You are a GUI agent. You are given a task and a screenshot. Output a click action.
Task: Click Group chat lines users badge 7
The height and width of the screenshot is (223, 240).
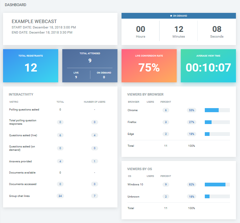tap(94, 196)
